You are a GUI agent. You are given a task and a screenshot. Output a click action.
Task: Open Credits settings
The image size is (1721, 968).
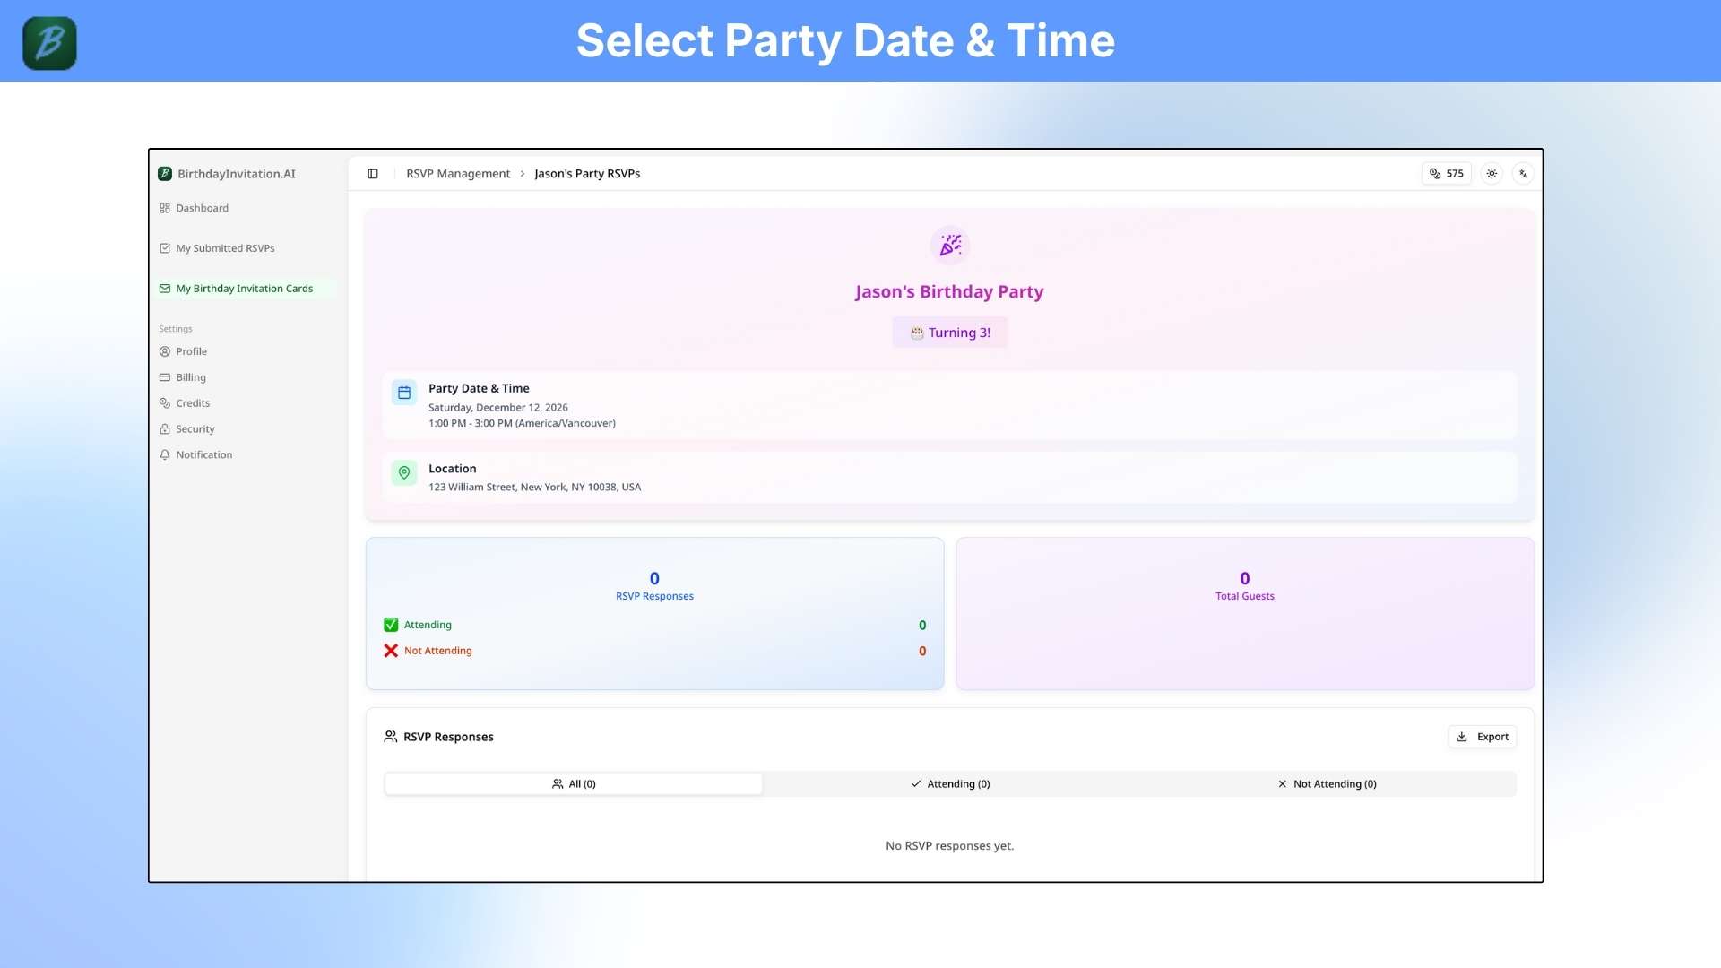tap(193, 403)
